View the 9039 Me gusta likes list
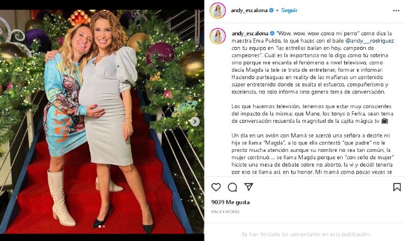 230,203
